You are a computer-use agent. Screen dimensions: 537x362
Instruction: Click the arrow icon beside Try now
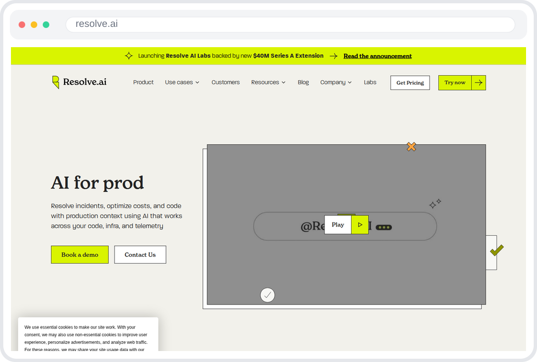[x=479, y=83]
